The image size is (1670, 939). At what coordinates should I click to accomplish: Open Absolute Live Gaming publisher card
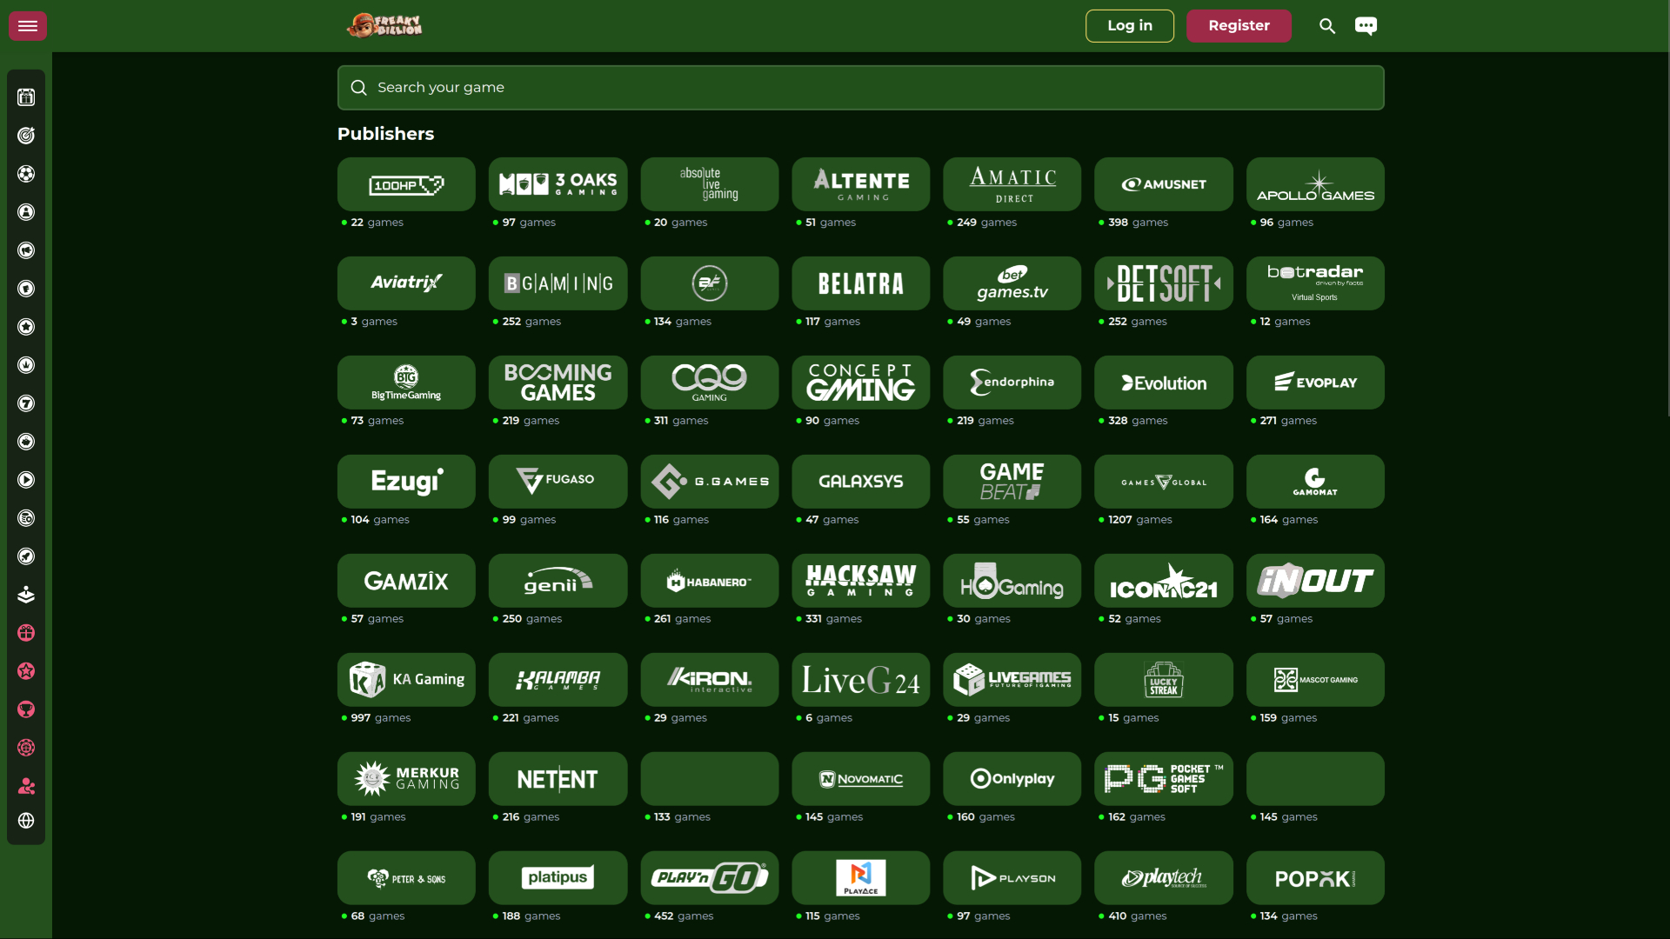(709, 184)
